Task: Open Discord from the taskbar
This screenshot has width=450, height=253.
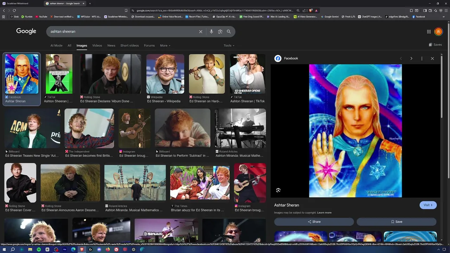Action: coord(99,249)
